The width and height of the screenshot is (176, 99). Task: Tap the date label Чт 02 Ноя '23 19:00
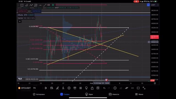pos(101,83)
